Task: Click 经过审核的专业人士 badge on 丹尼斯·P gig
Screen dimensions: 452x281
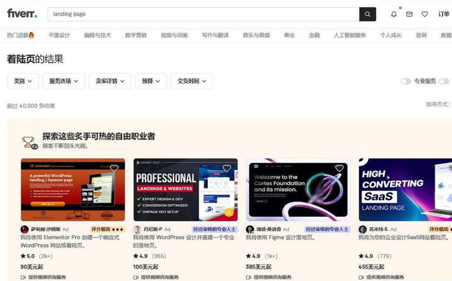Action: point(214,229)
